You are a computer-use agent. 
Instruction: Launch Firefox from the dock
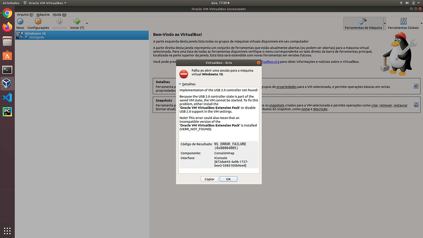click(x=7, y=27)
